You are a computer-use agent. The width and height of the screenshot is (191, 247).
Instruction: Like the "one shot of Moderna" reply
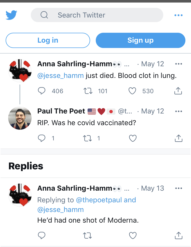[133, 236]
